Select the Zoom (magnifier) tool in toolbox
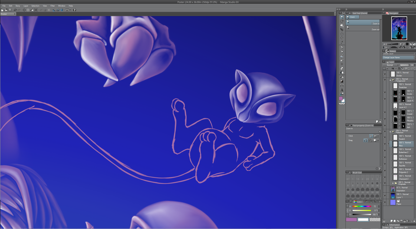This screenshot has width=416, height=229. 342,17
